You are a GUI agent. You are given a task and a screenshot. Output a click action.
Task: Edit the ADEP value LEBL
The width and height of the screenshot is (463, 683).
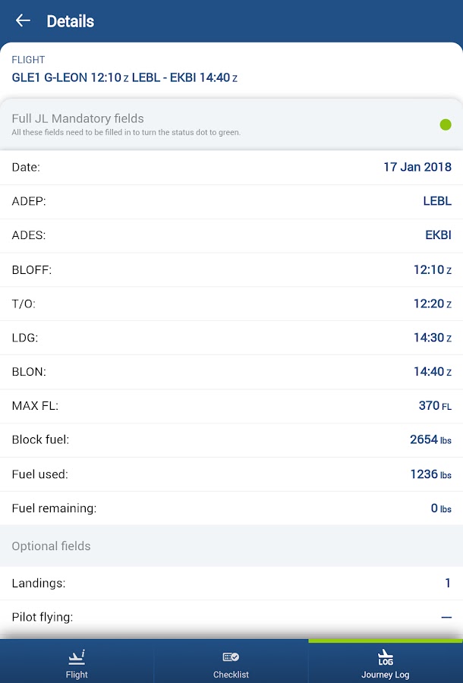pyautogui.click(x=436, y=201)
